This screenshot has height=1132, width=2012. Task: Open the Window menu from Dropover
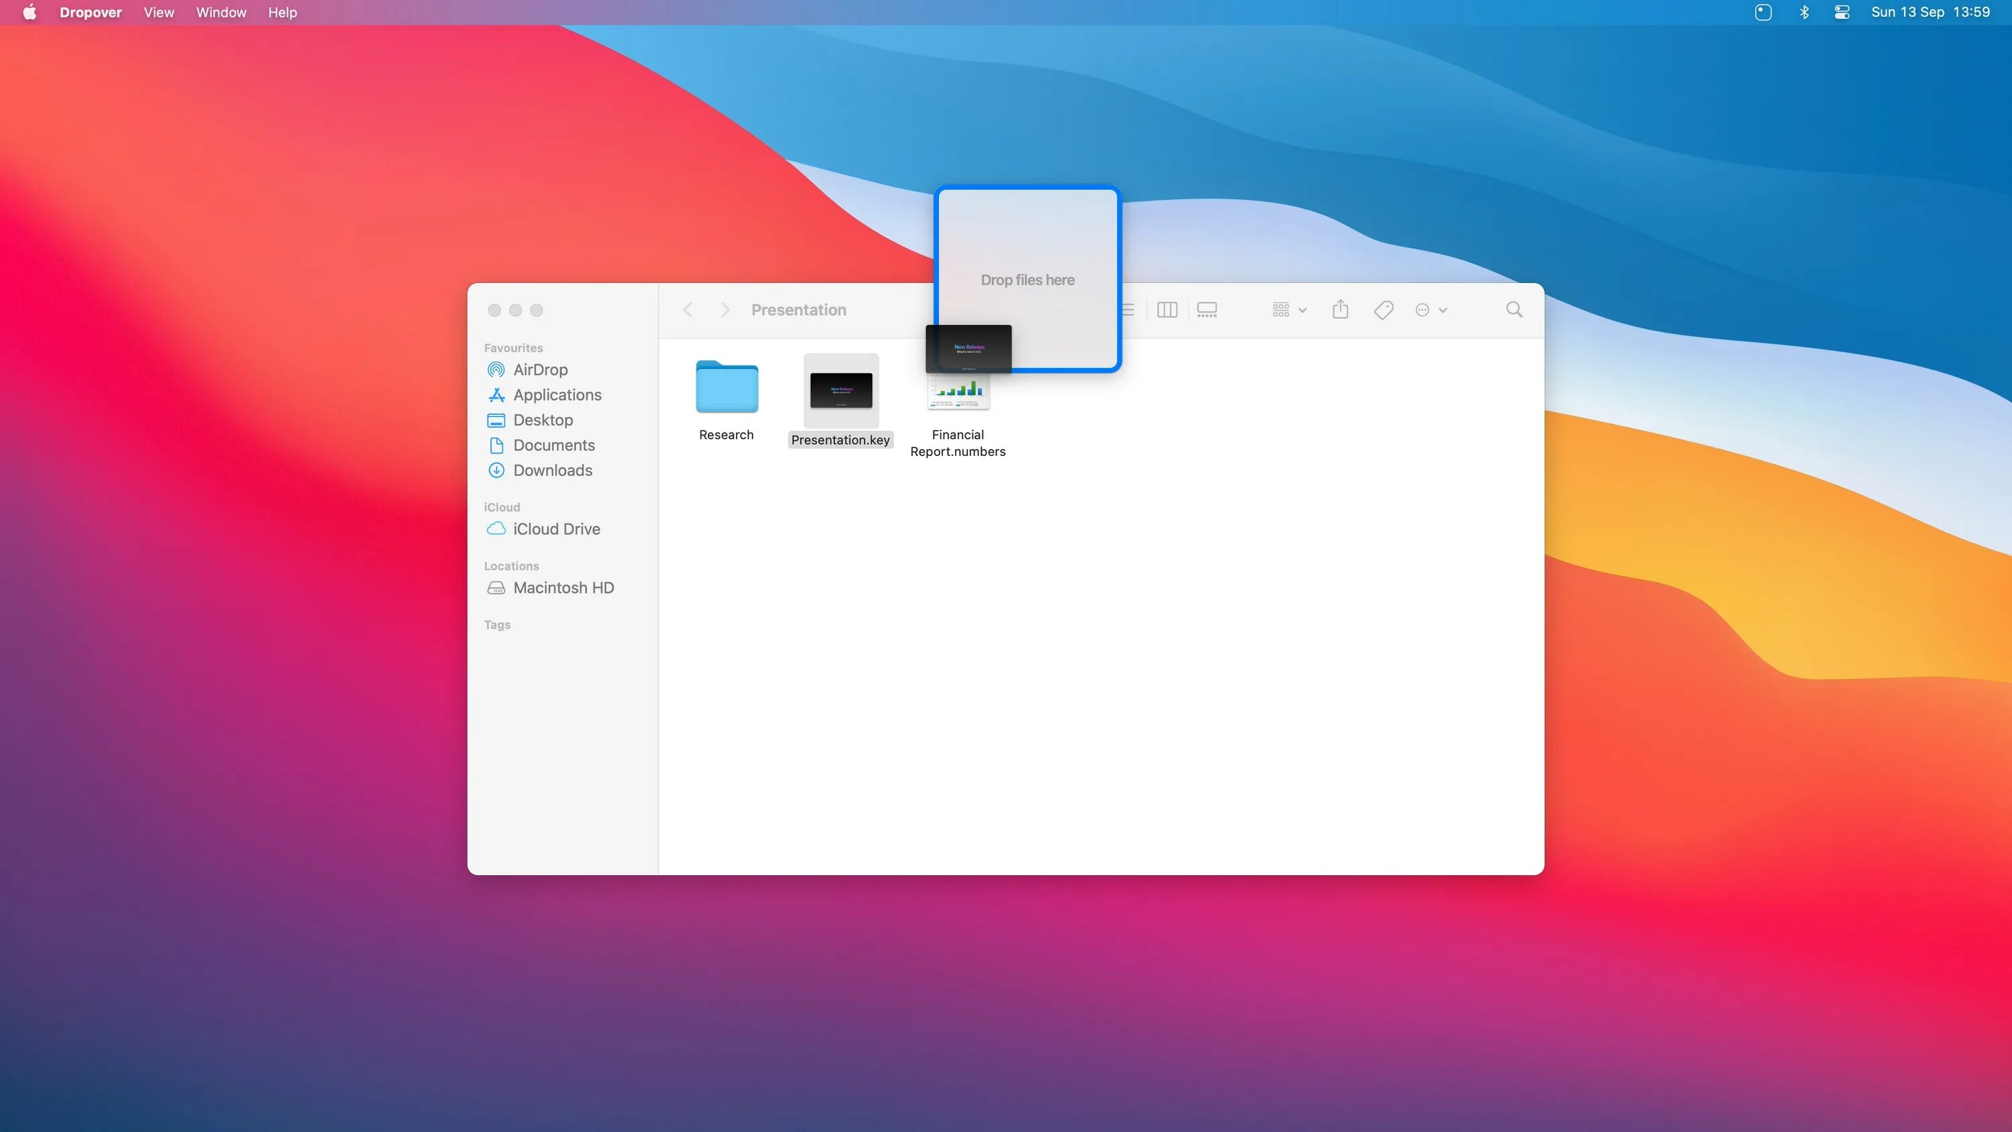tap(221, 13)
